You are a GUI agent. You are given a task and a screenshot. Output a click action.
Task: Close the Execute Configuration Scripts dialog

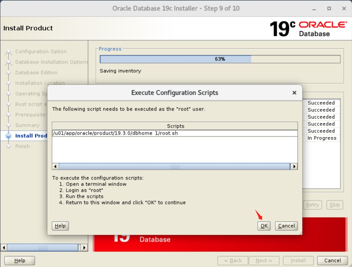point(294,93)
